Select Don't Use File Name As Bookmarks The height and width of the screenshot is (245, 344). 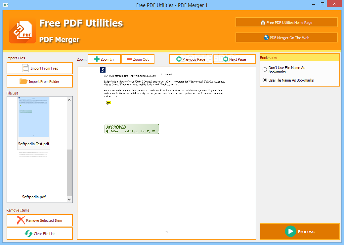[265, 70]
